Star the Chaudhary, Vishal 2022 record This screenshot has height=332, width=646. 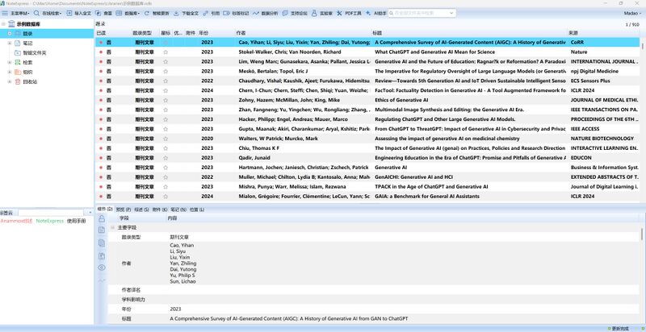point(166,81)
